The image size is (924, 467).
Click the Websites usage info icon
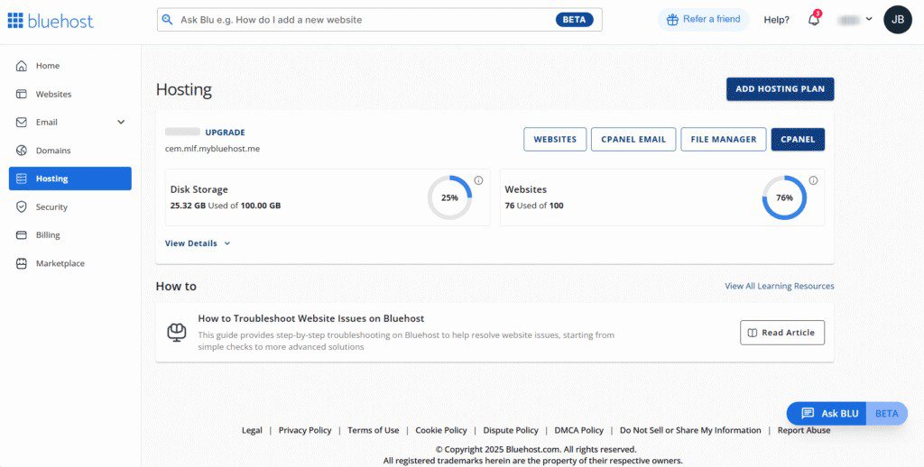813,180
